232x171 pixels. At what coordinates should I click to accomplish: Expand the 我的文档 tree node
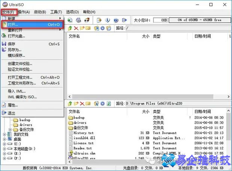[x=4, y=134]
